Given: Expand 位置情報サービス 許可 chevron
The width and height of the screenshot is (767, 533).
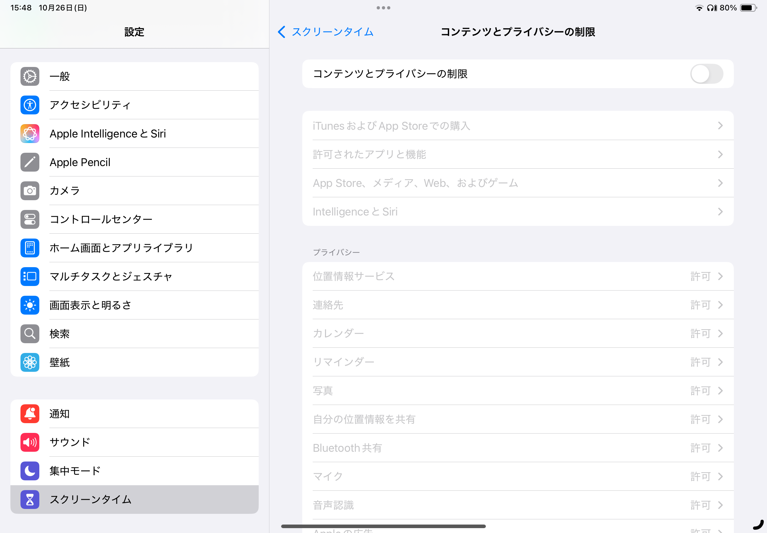Looking at the screenshot, I should pos(720,276).
